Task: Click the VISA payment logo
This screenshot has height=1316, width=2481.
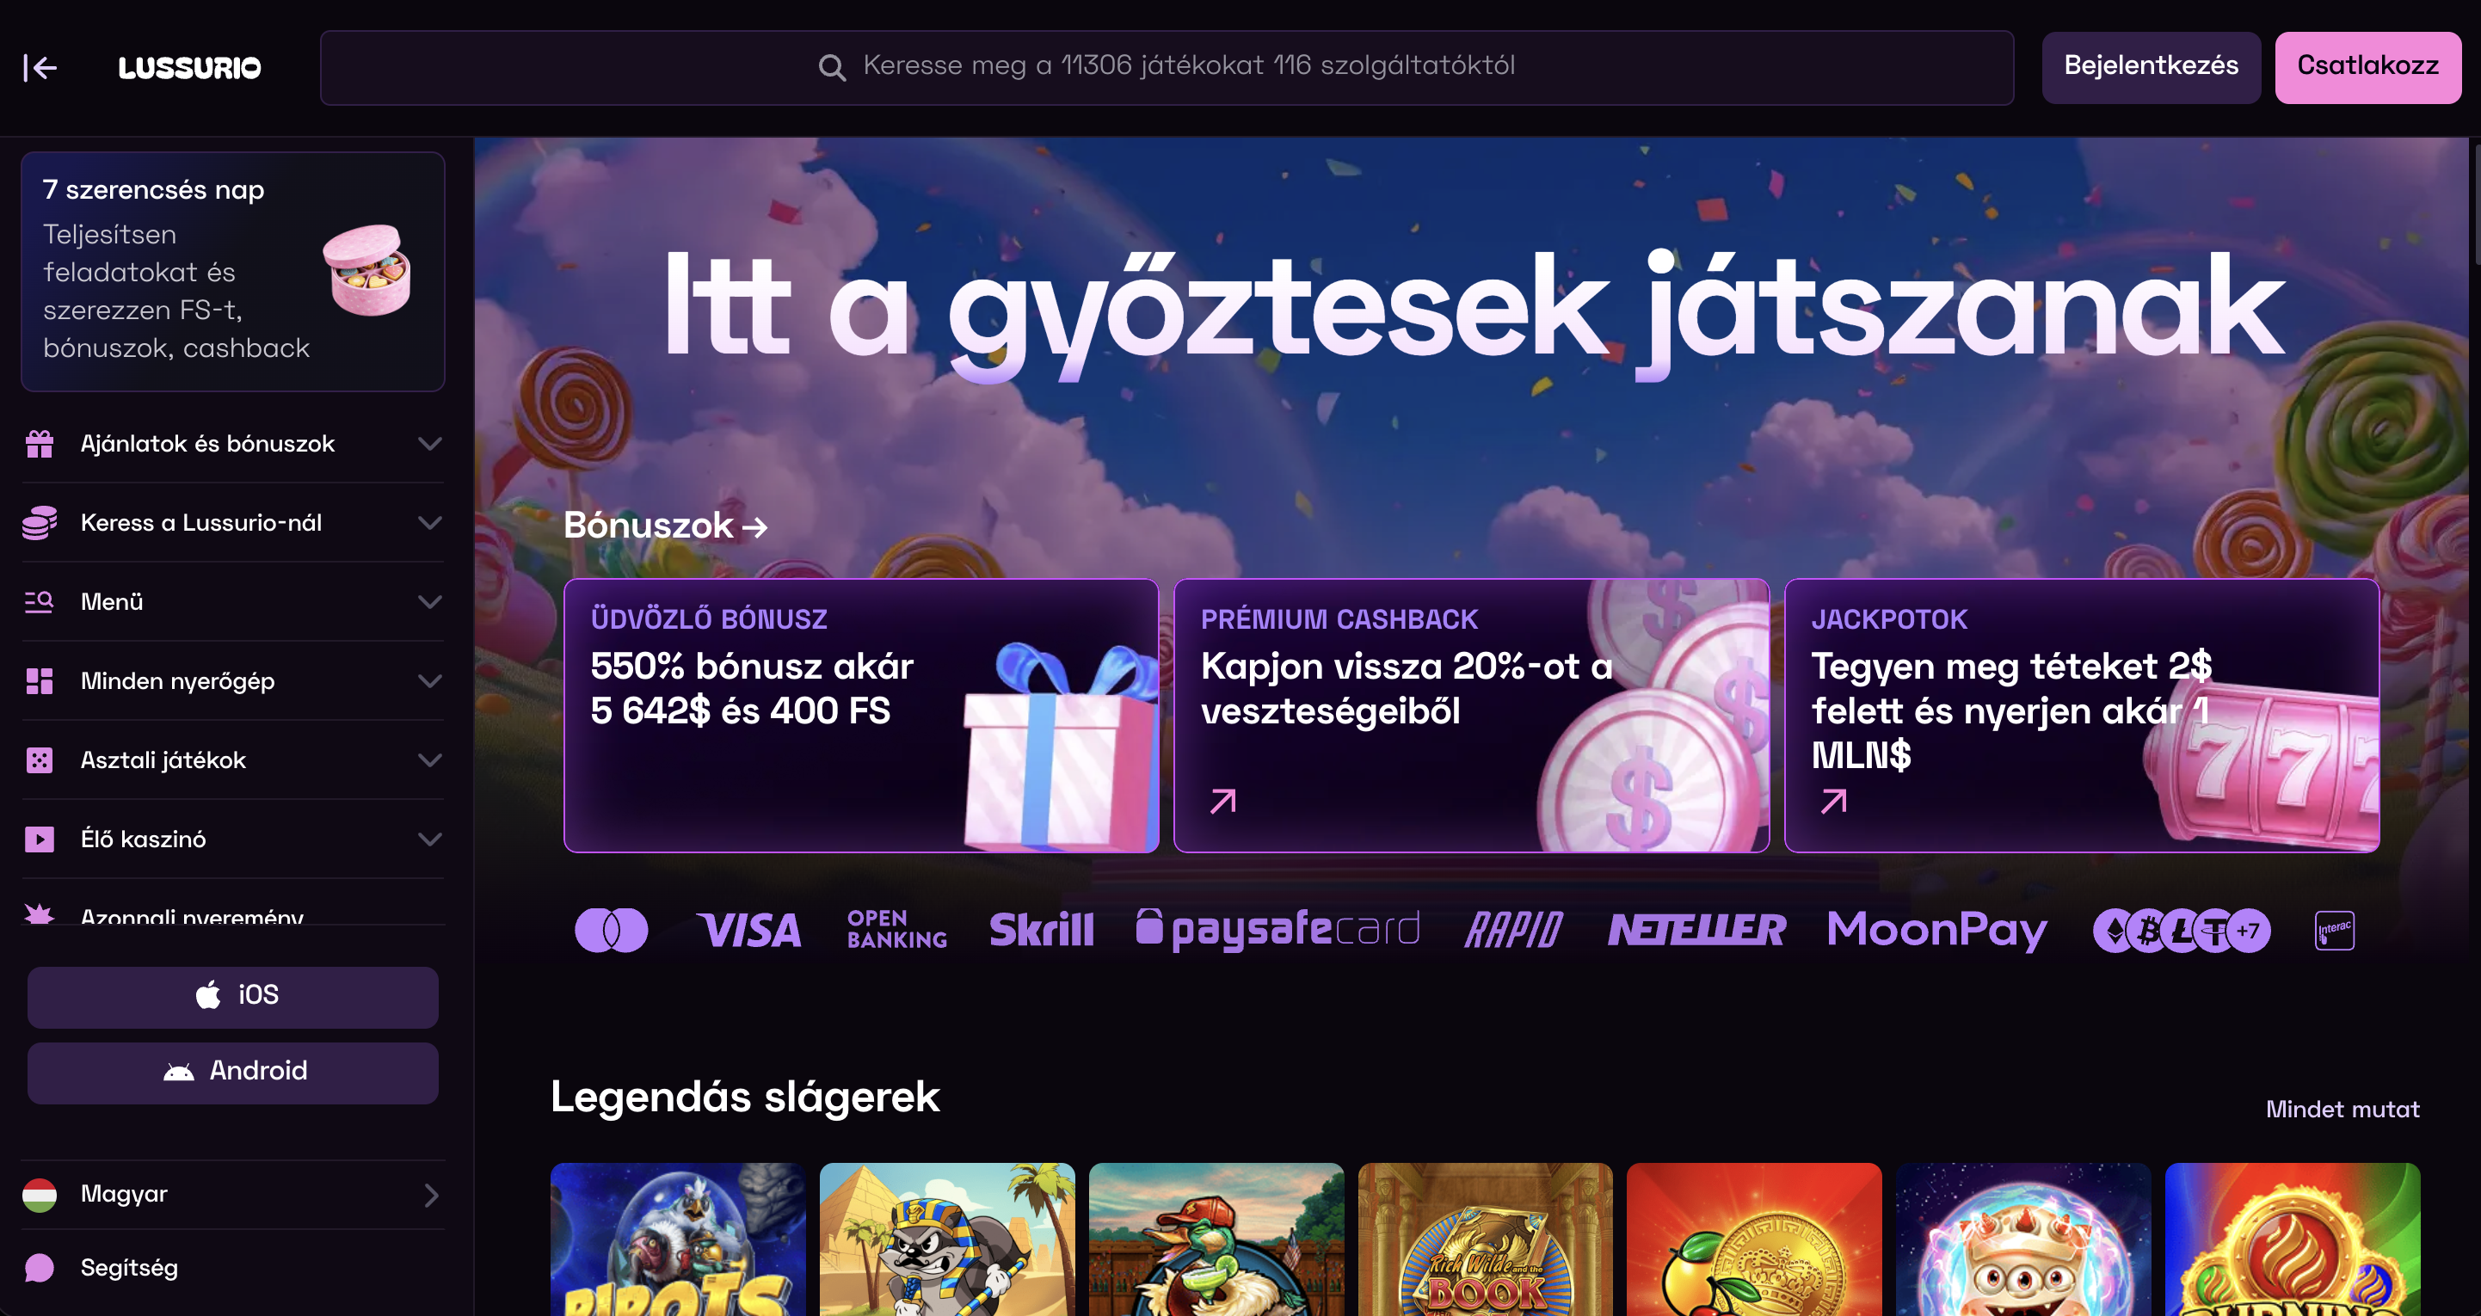Action: (x=749, y=930)
